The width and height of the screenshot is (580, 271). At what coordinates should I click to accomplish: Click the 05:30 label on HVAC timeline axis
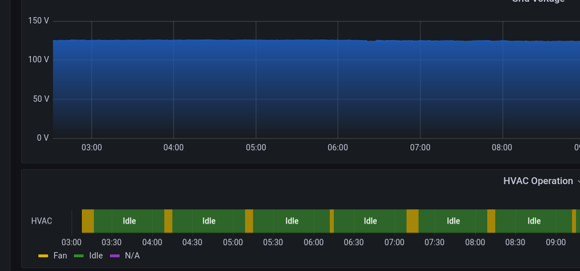273,242
